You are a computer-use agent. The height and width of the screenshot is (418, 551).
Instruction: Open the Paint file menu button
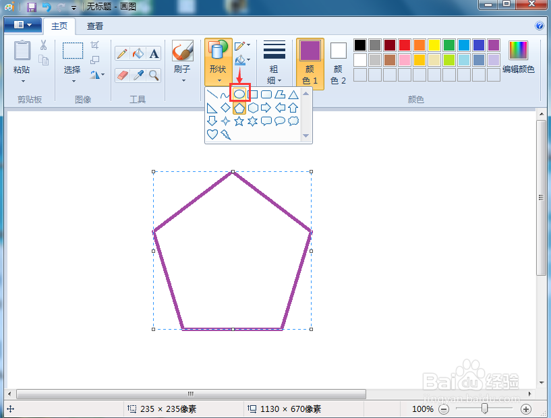[x=23, y=25]
